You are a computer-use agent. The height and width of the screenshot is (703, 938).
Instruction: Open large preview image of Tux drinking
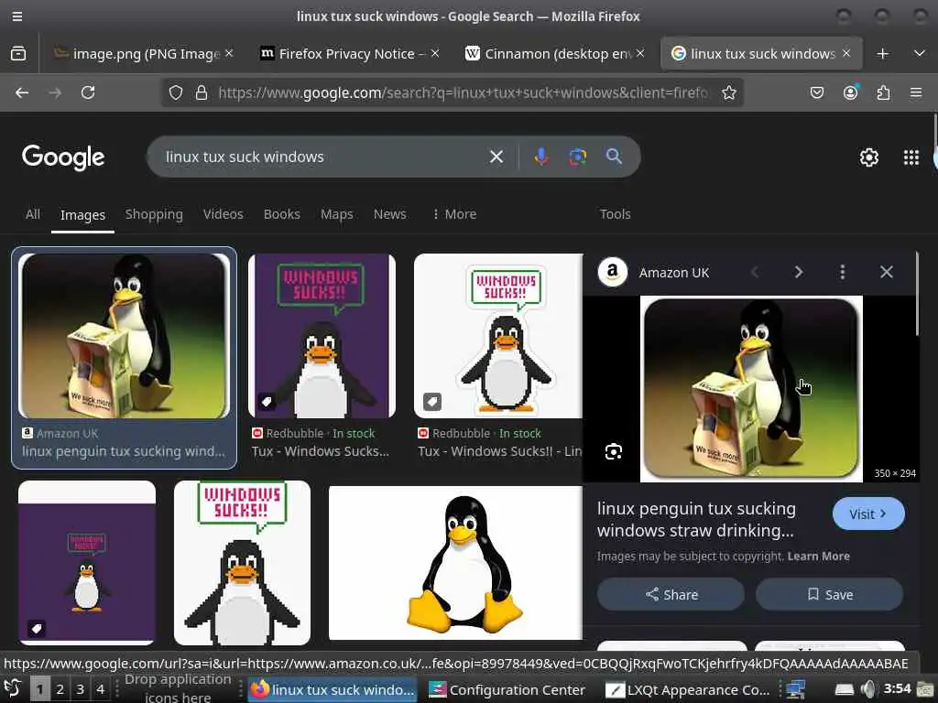(751, 389)
